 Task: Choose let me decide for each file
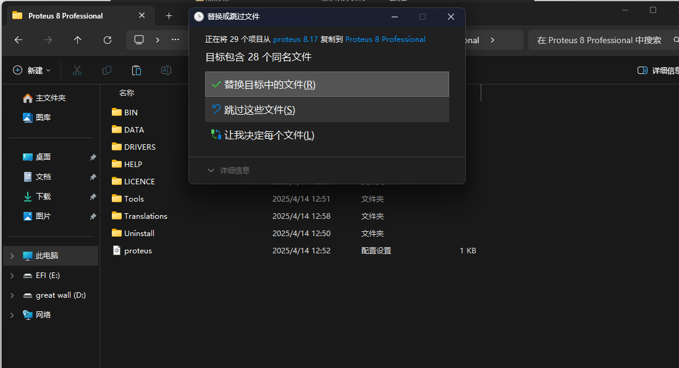[327, 135]
